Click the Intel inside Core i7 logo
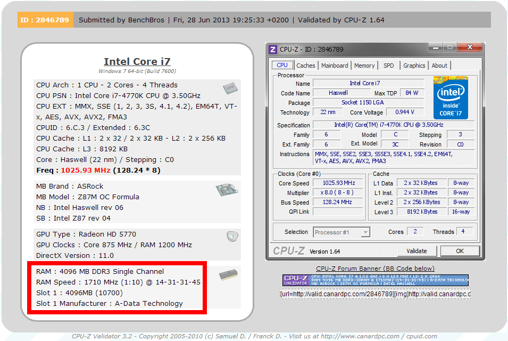508x341 pixels. click(x=451, y=98)
